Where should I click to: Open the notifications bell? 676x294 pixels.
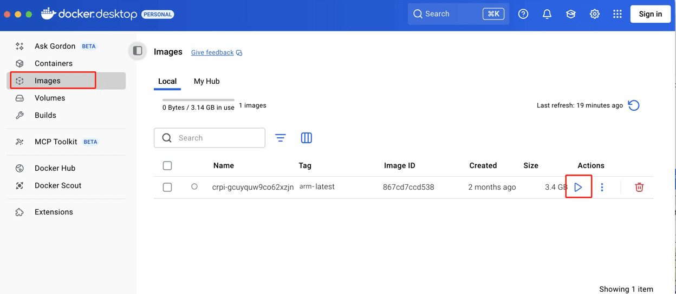click(x=547, y=14)
